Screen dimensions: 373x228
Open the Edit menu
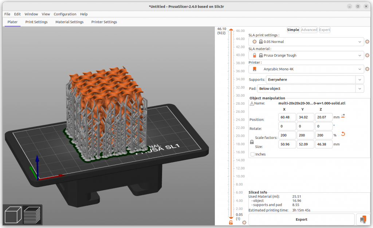pos(17,14)
